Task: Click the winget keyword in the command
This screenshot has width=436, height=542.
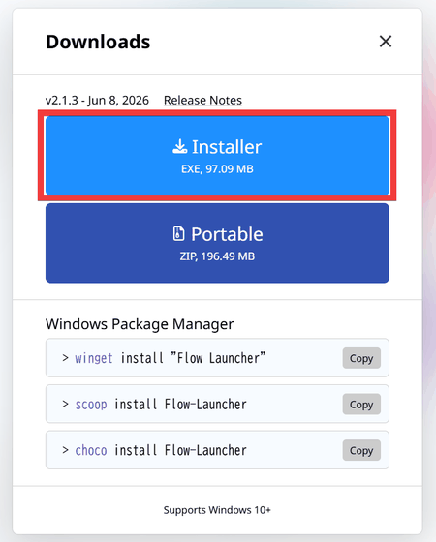Action: coord(94,358)
